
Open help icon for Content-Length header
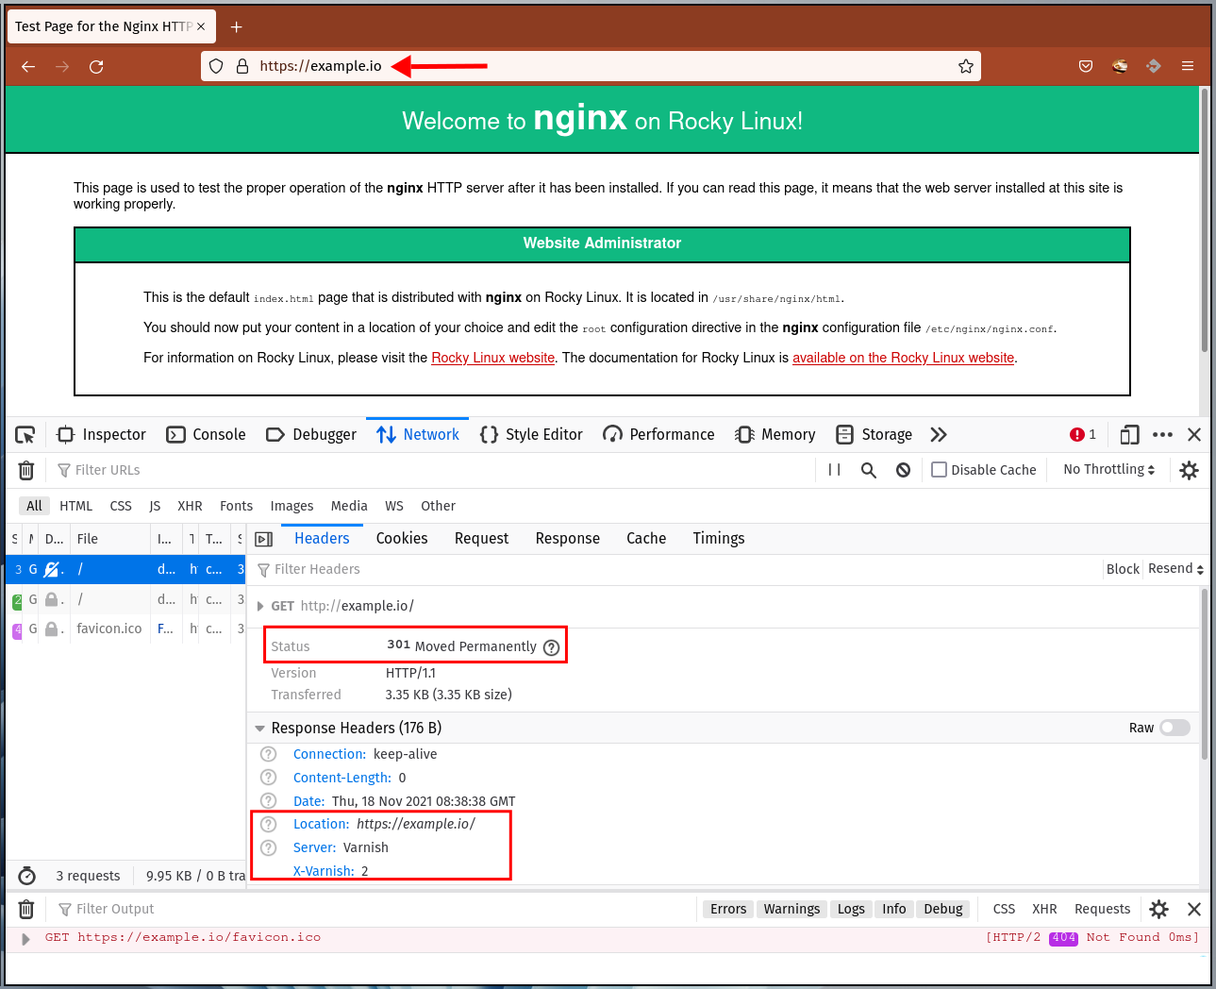coord(269,778)
